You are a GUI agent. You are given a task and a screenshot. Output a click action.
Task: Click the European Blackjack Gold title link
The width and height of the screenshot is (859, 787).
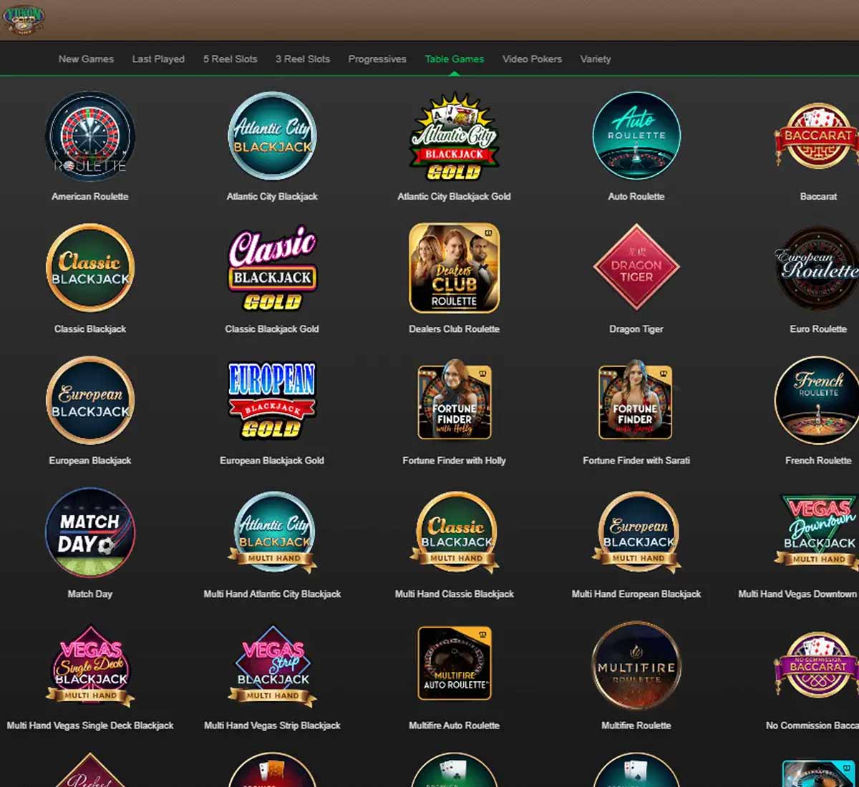pyautogui.click(x=272, y=461)
